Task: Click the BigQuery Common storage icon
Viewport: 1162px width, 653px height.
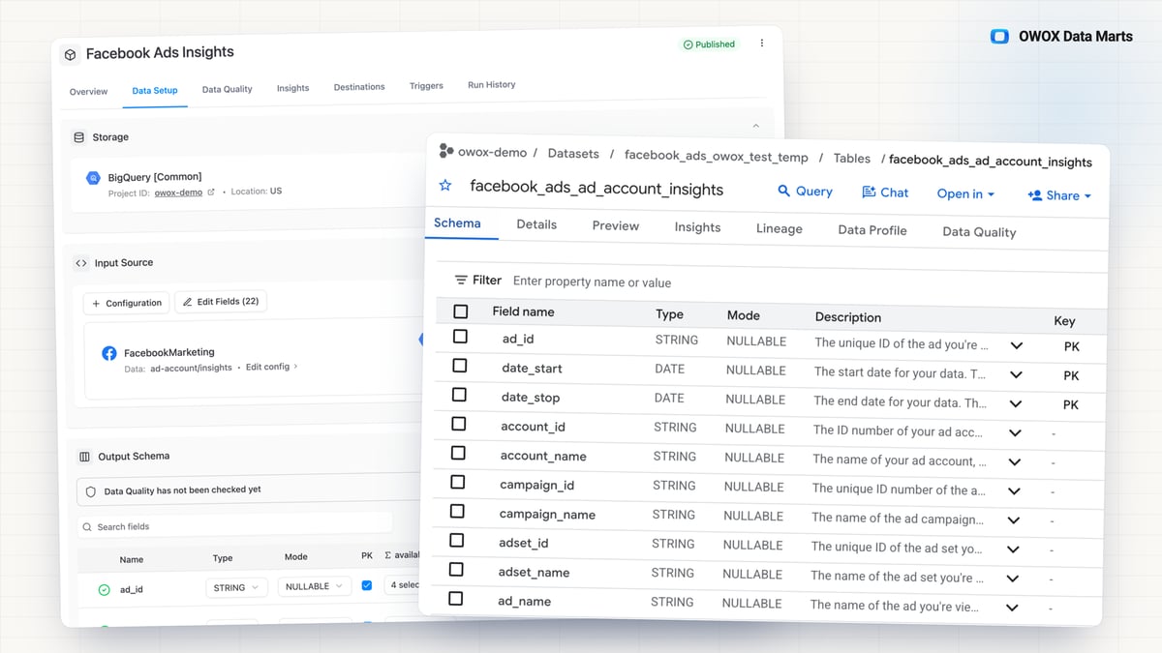Action: 93,178
